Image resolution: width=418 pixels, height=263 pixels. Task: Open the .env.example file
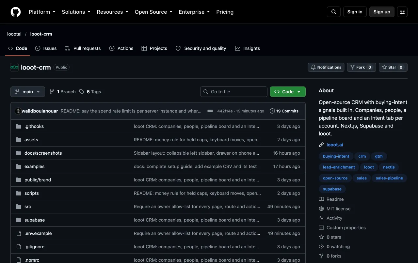point(38,233)
